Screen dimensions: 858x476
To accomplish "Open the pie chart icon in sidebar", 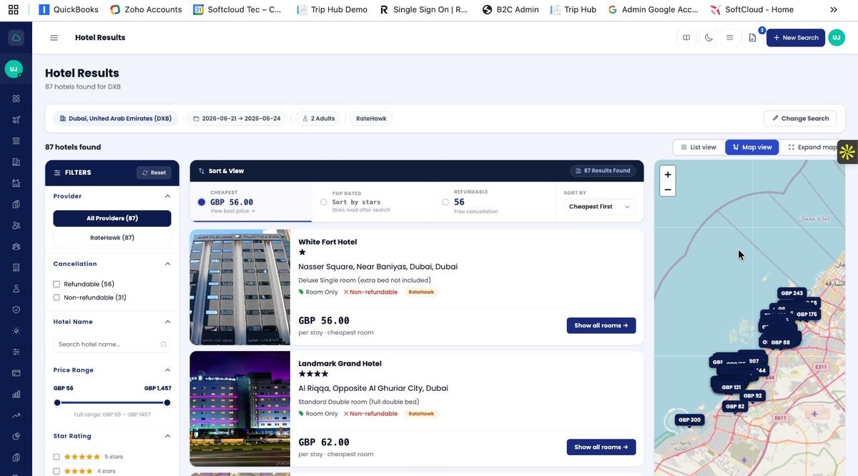I will [x=16, y=437].
